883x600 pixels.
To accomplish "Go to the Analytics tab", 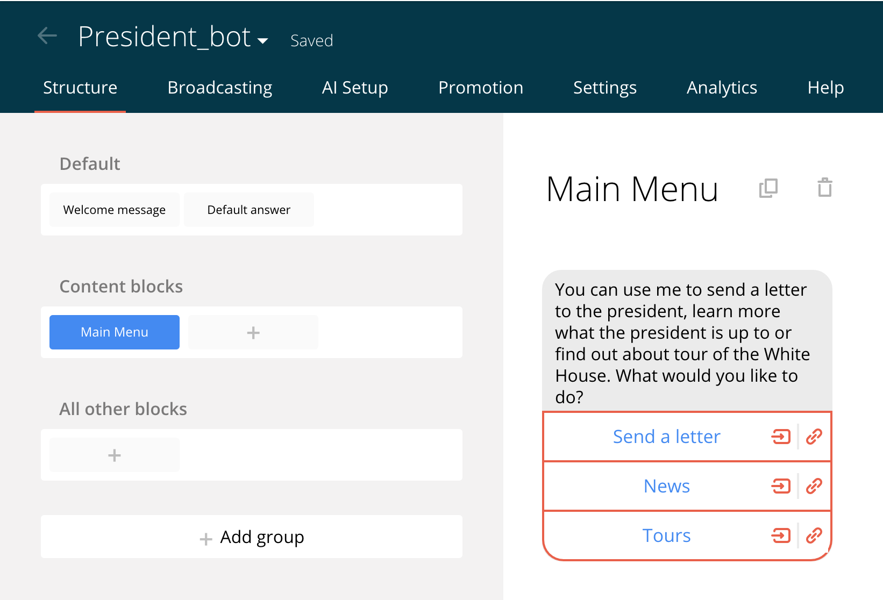I will 722,88.
